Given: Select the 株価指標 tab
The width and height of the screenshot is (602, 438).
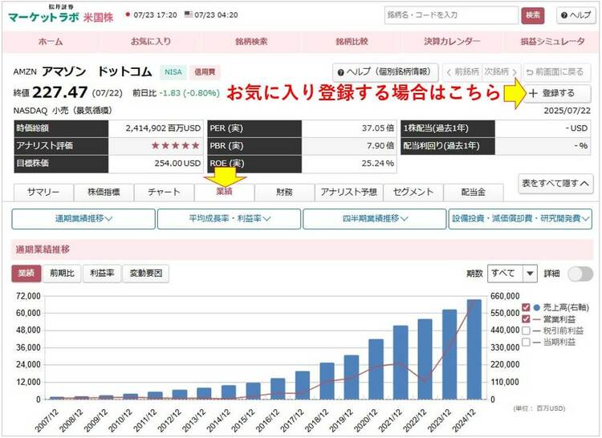Looking at the screenshot, I should click(x=104, y=193).
